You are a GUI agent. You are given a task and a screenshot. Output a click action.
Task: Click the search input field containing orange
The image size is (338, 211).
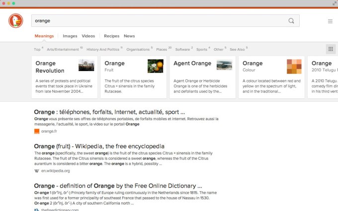click(159, 21)
